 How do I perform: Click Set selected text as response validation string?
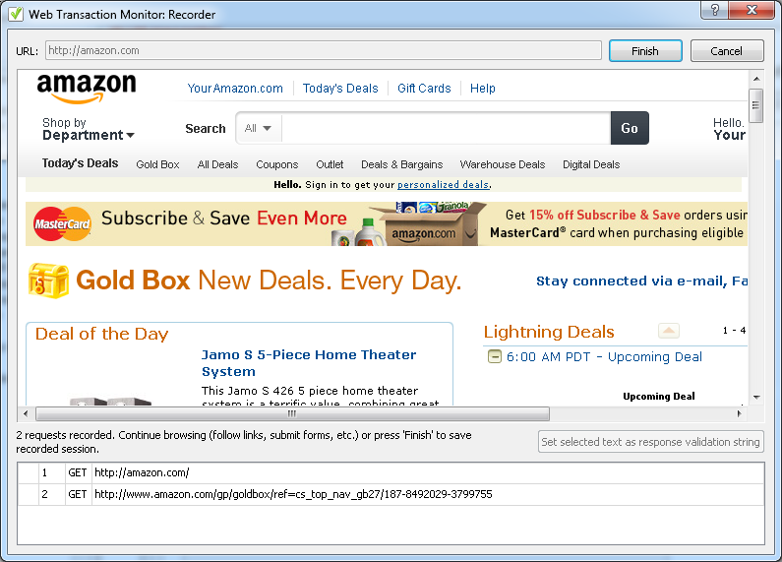pos(651,442)
